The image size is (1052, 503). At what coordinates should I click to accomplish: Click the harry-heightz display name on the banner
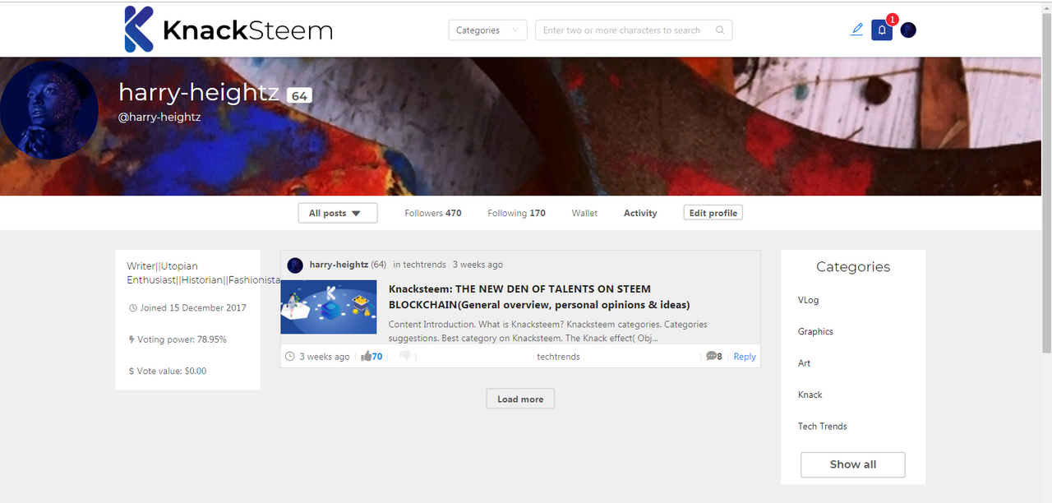[x=199, y=93]
